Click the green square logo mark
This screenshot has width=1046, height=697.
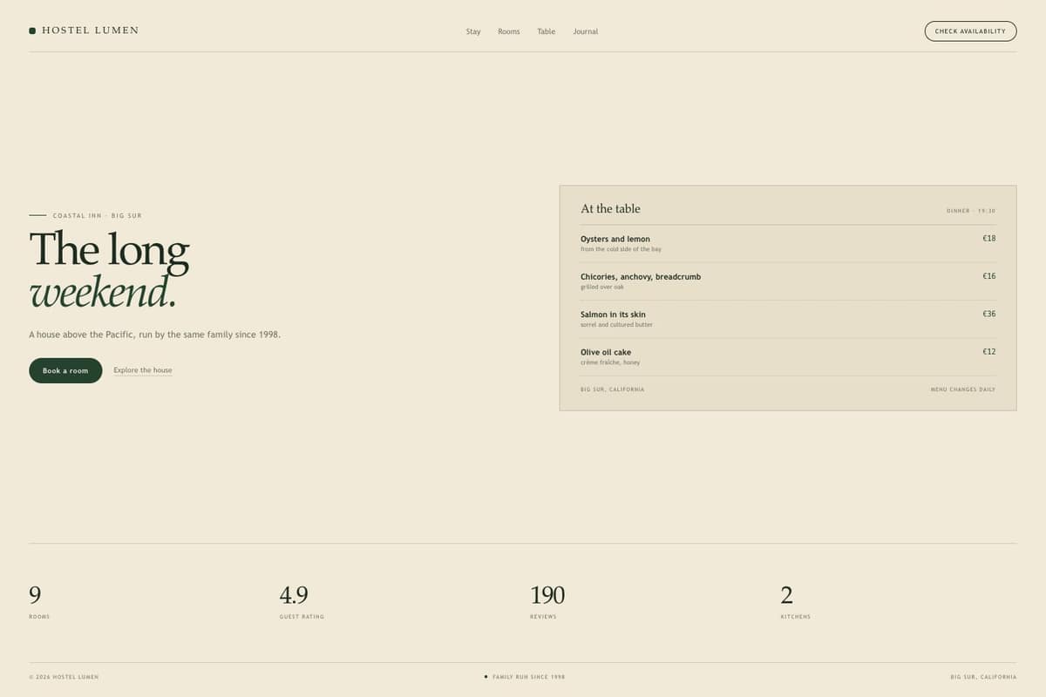32,30
